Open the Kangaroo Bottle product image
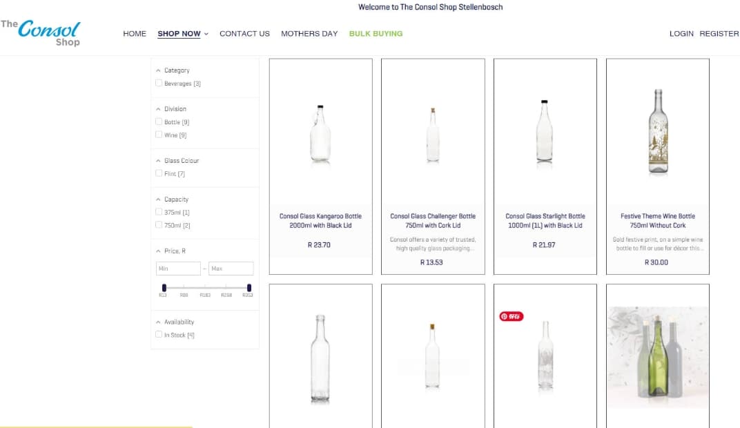This screenshot has height=428, width=740. coord(320,133)
